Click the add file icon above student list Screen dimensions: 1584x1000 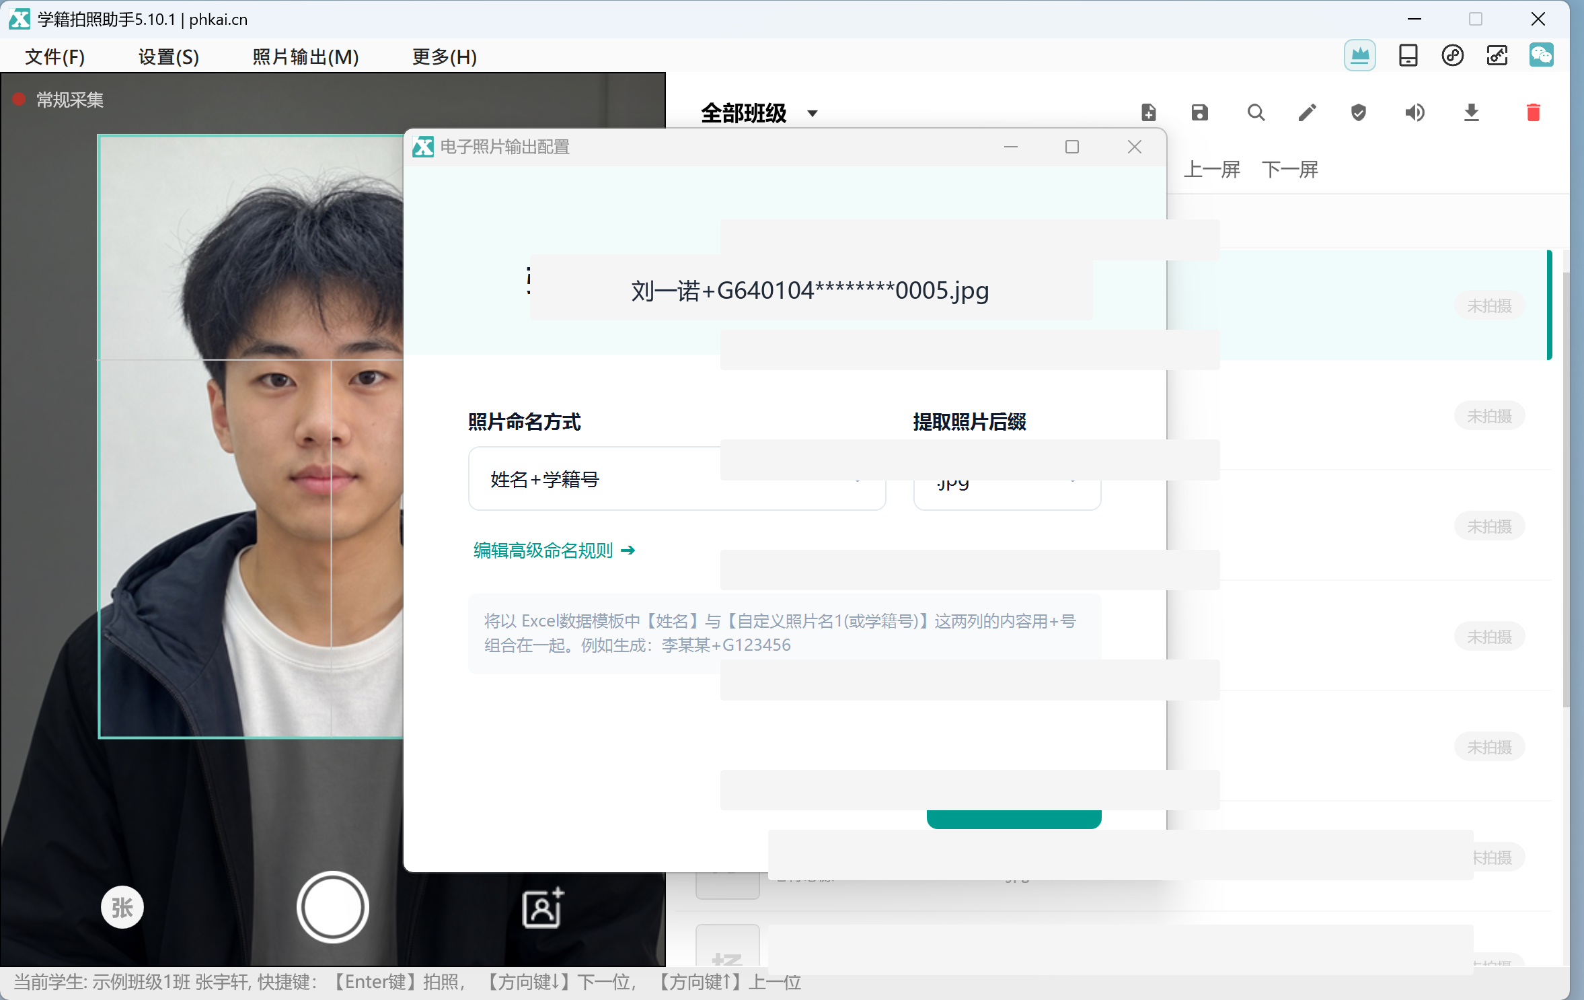[x=1149, y=112]
